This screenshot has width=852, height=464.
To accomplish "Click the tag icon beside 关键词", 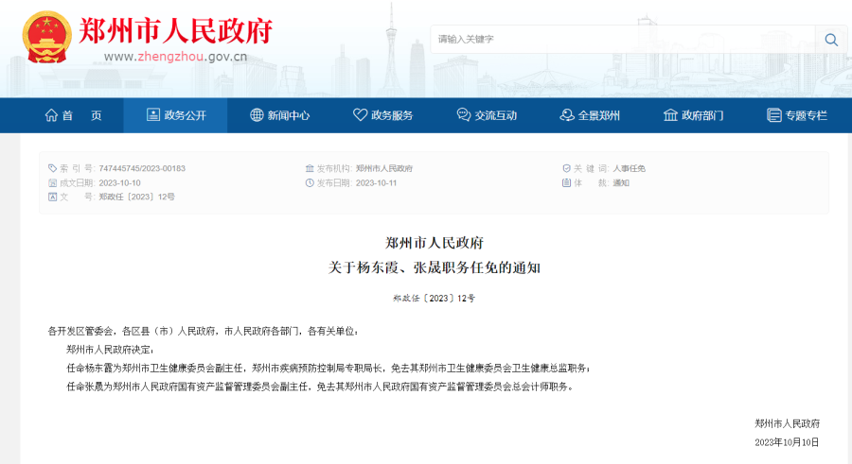I will coord(565,168).
